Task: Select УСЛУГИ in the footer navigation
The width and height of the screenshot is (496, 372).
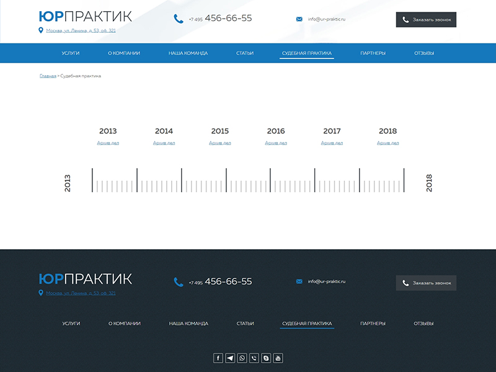Action: [71, 323]
